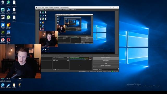Open the Recycle Bin desktop icon
This screenshot has width=167, height=94.
3,3
